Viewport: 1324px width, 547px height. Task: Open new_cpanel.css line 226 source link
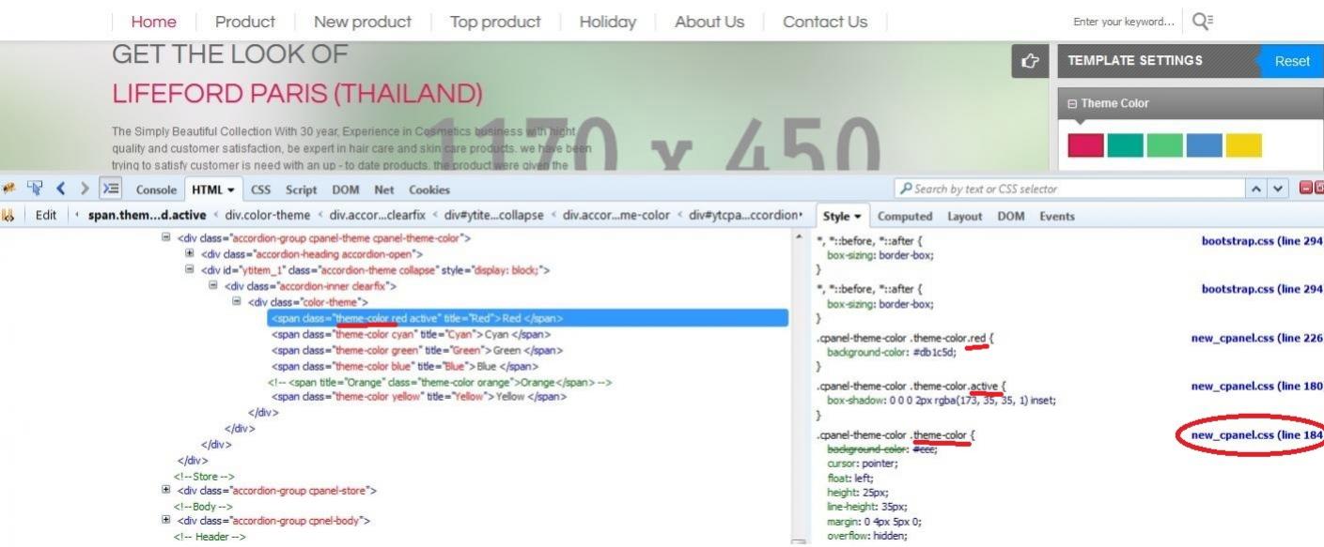1256,338
